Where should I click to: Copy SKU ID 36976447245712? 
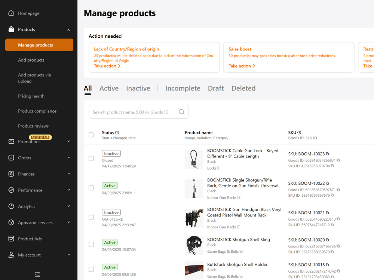tap(332, 225)
